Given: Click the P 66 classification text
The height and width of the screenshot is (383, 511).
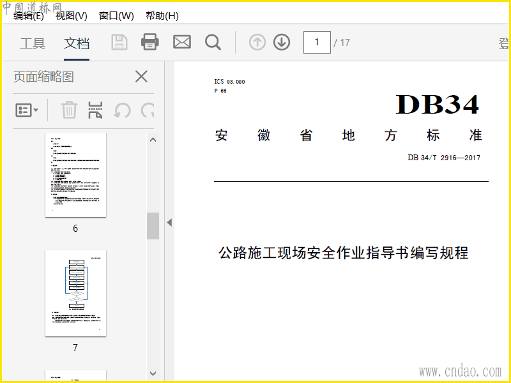Looking at the screenshot, I should pos(220,91).
